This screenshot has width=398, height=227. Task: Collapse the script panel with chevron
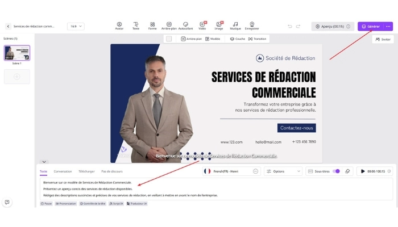[44, 162]
